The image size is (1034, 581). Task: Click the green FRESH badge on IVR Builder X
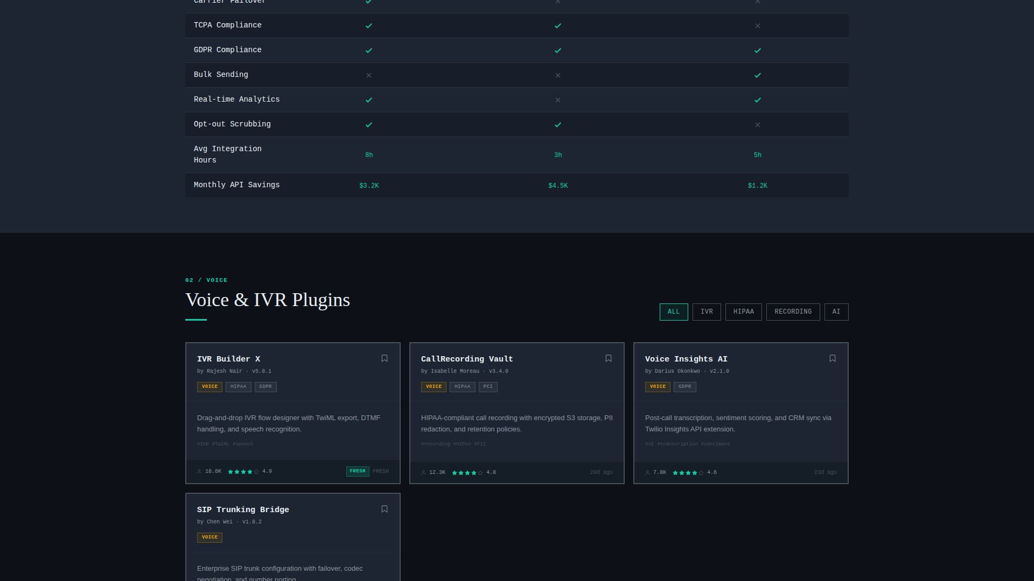pos(358,471)
